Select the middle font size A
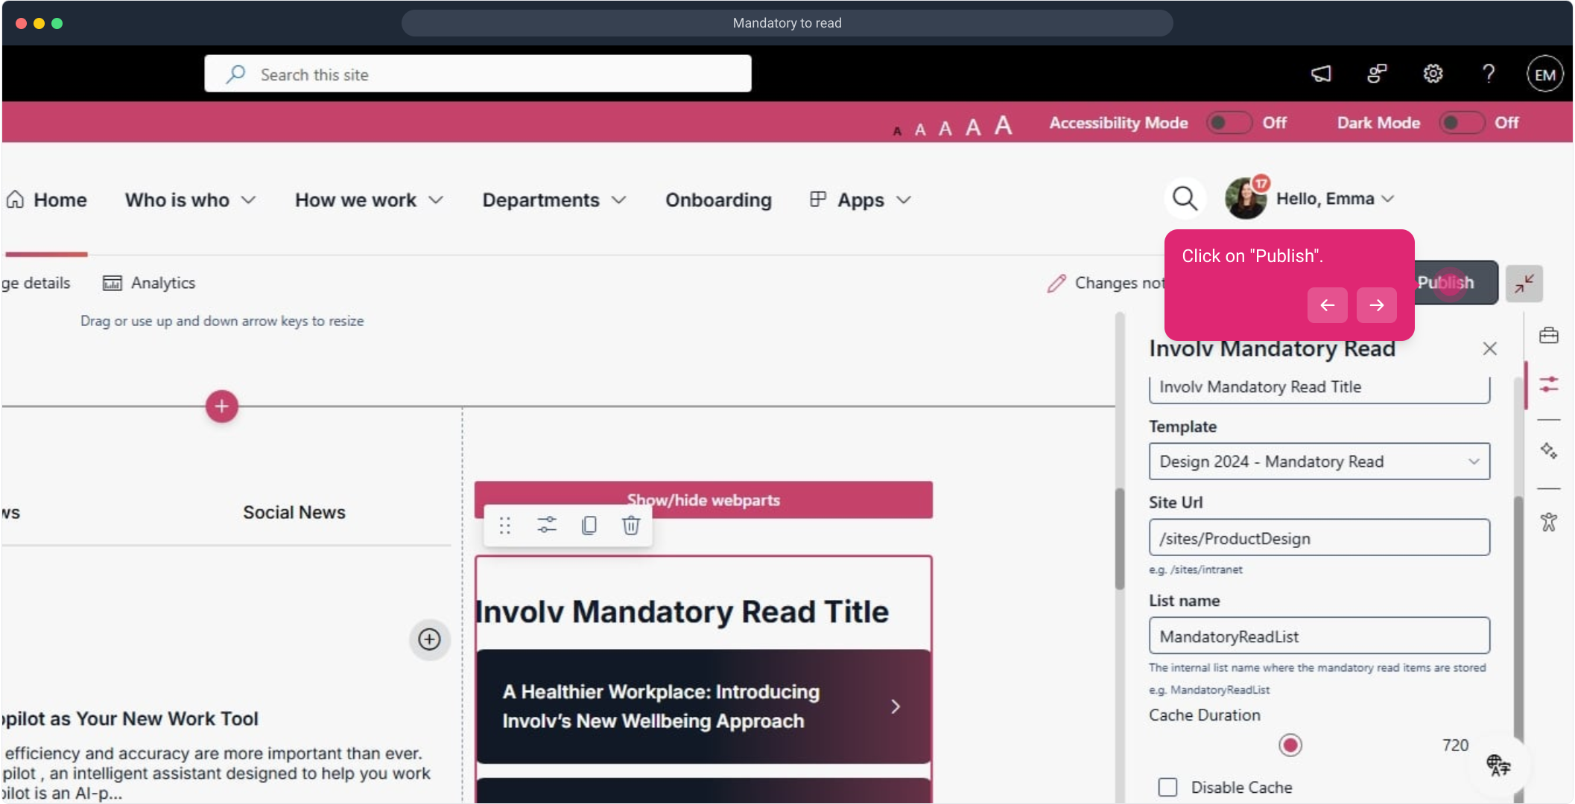 (945, 129)
